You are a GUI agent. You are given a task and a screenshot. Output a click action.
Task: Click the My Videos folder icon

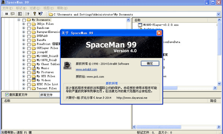34,80
